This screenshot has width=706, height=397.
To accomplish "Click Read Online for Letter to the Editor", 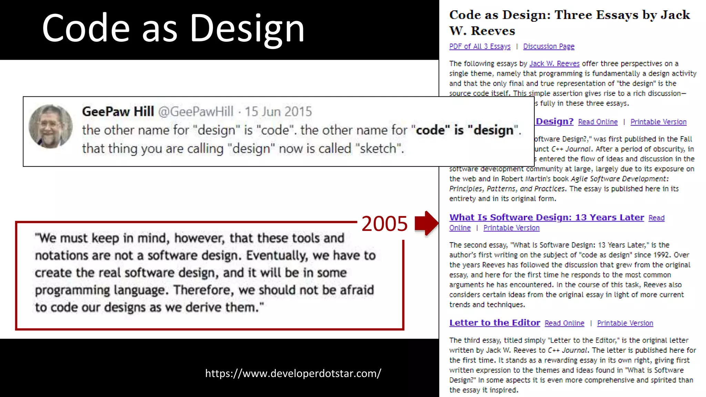I will click(x=564, y=323).
